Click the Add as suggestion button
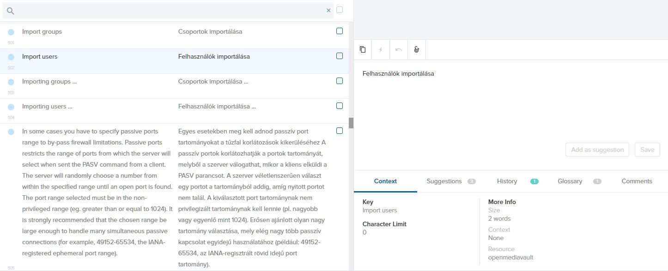This screenshot has width=668, height=271. (x=597, y=150)
